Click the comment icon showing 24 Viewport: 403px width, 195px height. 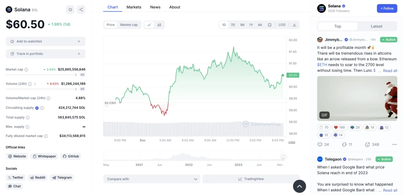coord(323,144)
